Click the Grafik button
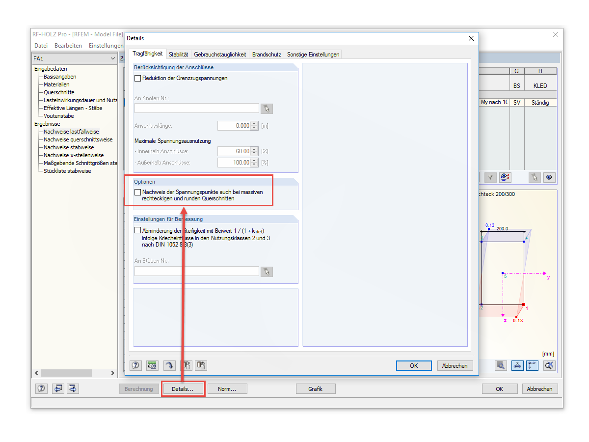The width and height of the screenshot is (589, 442). 316,389
